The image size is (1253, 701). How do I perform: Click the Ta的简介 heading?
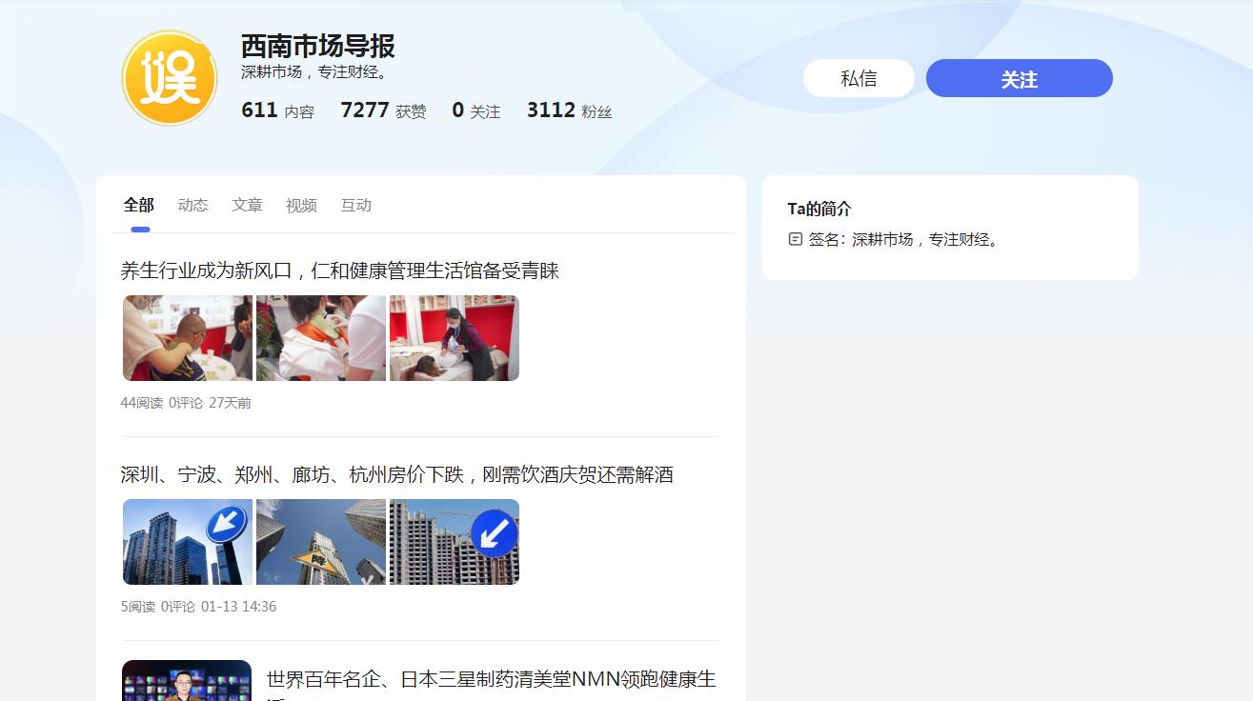point(819,209)
